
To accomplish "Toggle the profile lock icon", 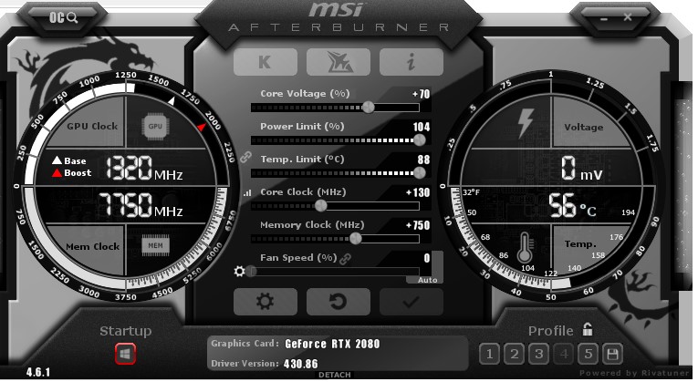I will coord(588,329).
